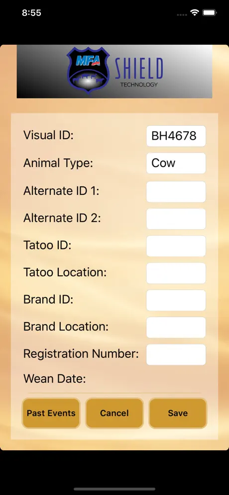229x495 pixels.
Task: Save the animal record
Action: [x=178, y=413]
